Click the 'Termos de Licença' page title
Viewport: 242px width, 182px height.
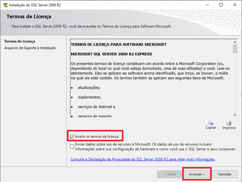tap(29, 17)
